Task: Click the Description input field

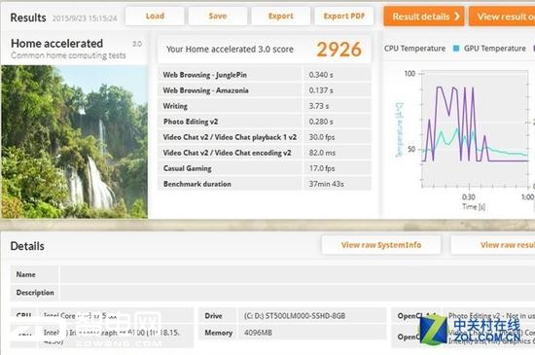Action: tap(298, 293)
